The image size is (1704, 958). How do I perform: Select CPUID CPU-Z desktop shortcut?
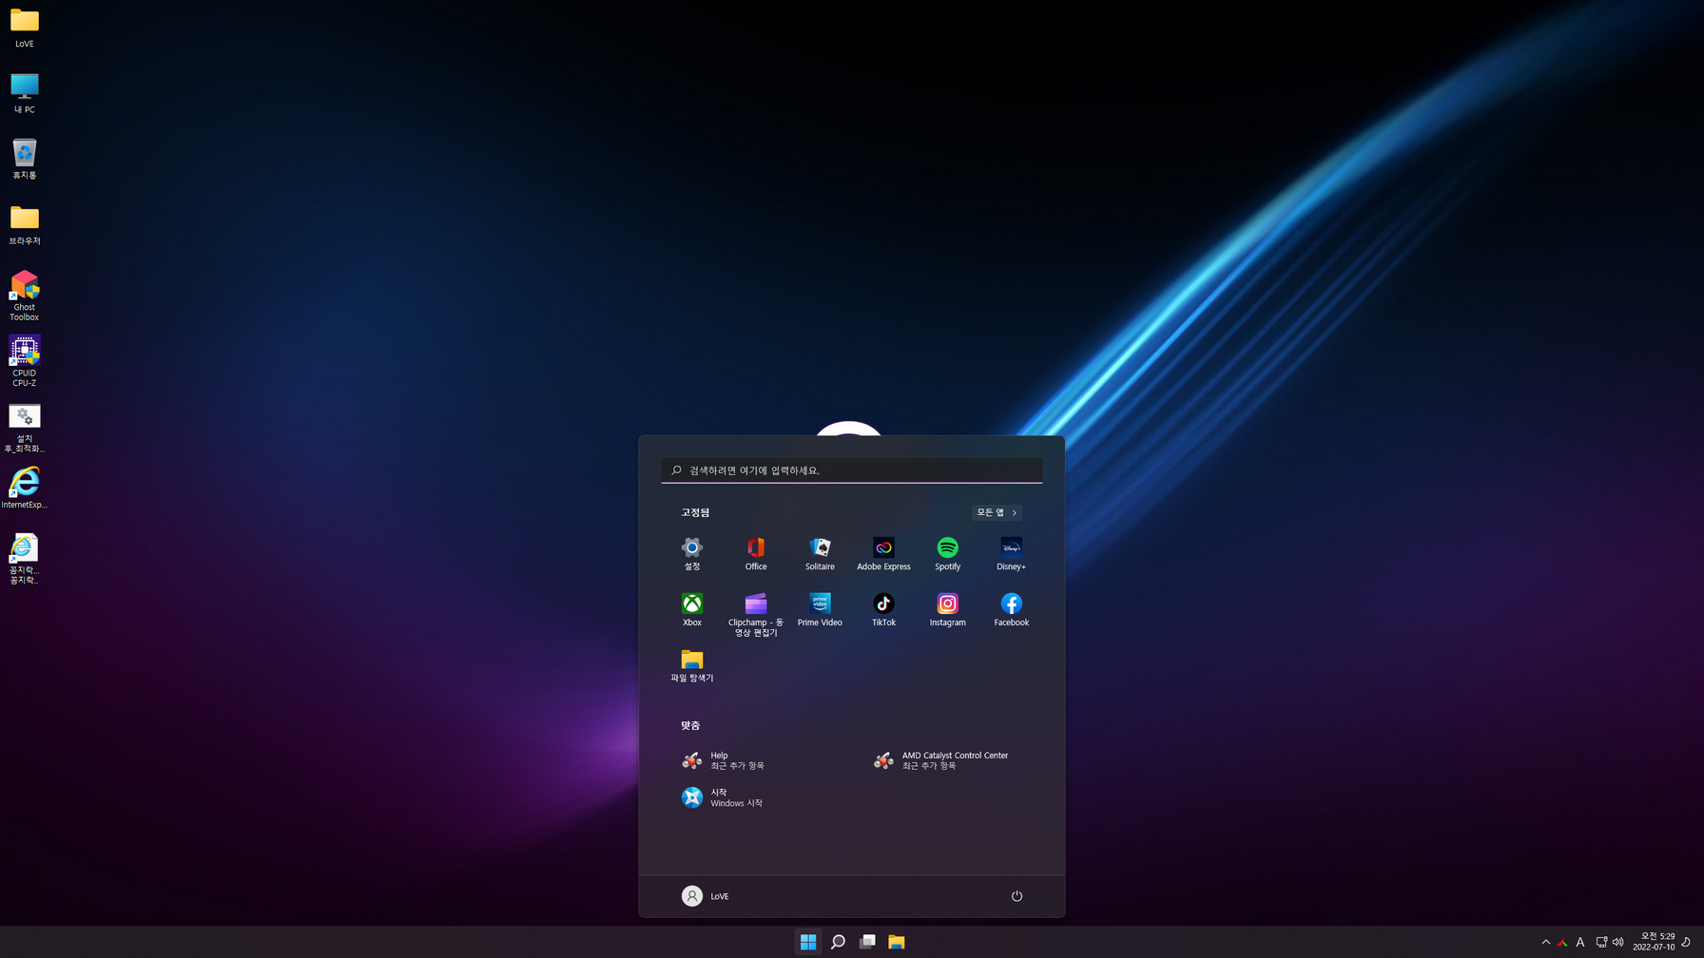coord(24,361)
